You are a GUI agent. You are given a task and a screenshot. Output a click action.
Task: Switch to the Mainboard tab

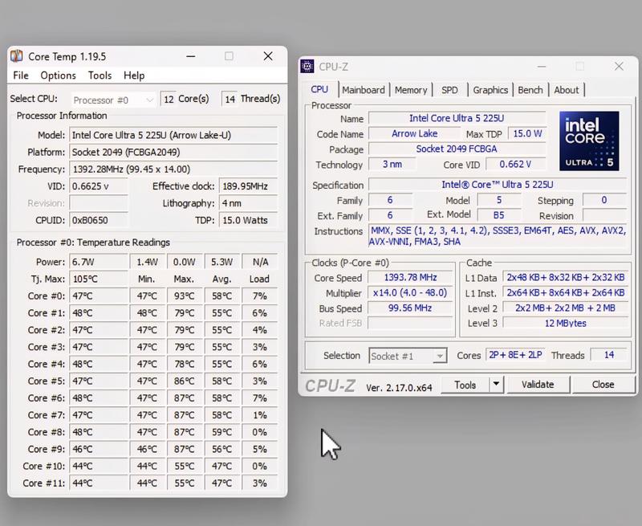pos(364,90)
